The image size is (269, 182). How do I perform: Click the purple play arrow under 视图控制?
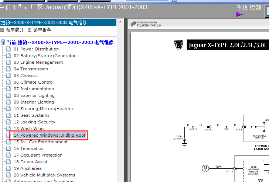(239, 14)
